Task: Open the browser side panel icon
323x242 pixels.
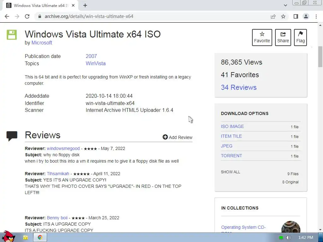Action: click(x=296, y=16)
